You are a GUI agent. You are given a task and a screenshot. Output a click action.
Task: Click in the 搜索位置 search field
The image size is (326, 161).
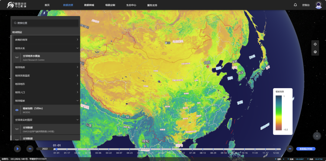[x=45, y=23]
